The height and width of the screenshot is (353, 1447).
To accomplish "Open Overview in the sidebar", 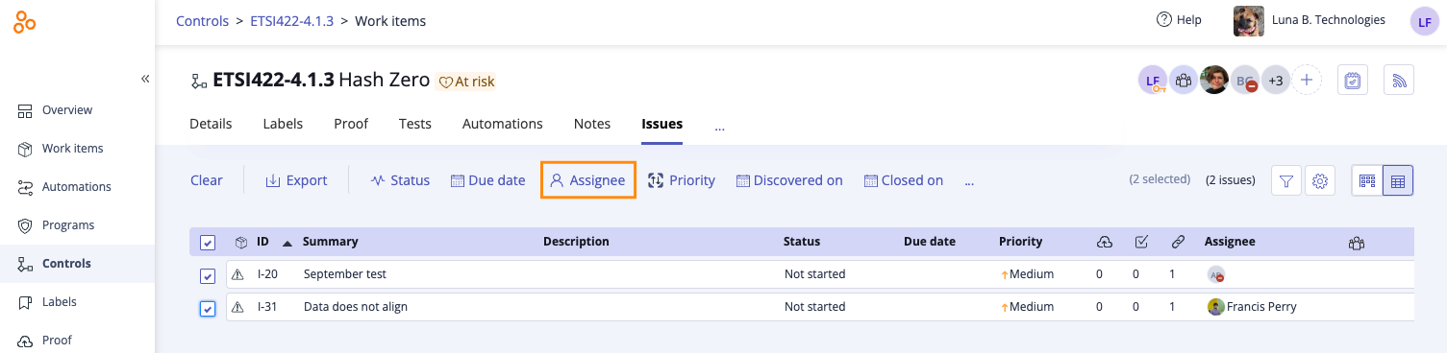I will (x=67, y=110).
